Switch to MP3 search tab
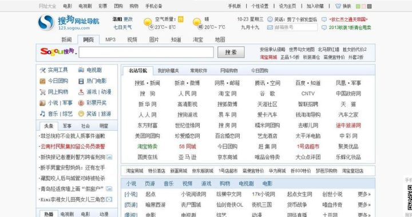Viewport: 412px width, 217px height. point(110,39)
